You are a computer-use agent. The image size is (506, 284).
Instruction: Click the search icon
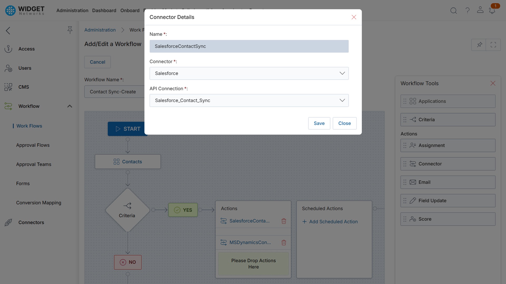[x=454, y=11]
